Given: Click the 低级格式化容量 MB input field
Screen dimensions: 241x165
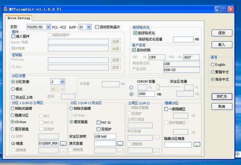Looking at the screenshot, I should pos(183,39).
